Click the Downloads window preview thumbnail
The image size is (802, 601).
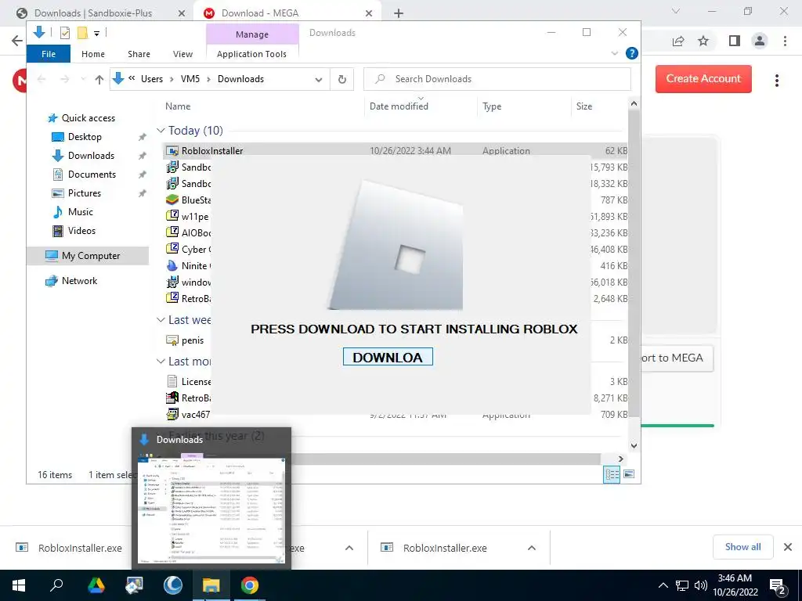pyautogui.click(x=211, y=509)
